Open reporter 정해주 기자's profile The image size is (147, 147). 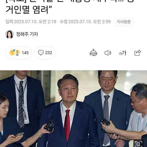(27, 34)
